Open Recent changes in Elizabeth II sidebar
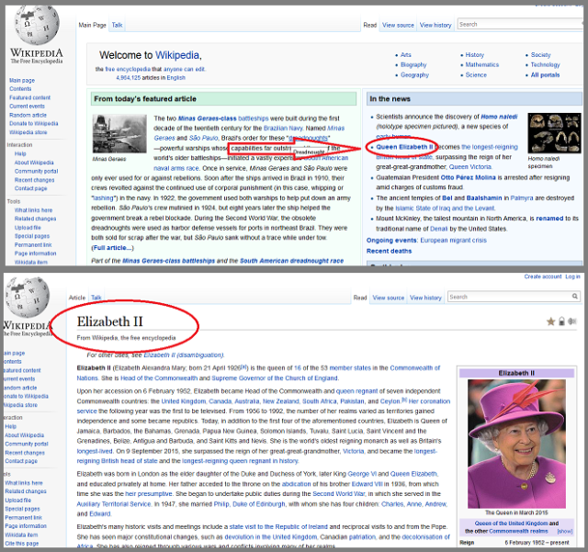Viewport: 588px width, 552px height. [x=25, y=453]
